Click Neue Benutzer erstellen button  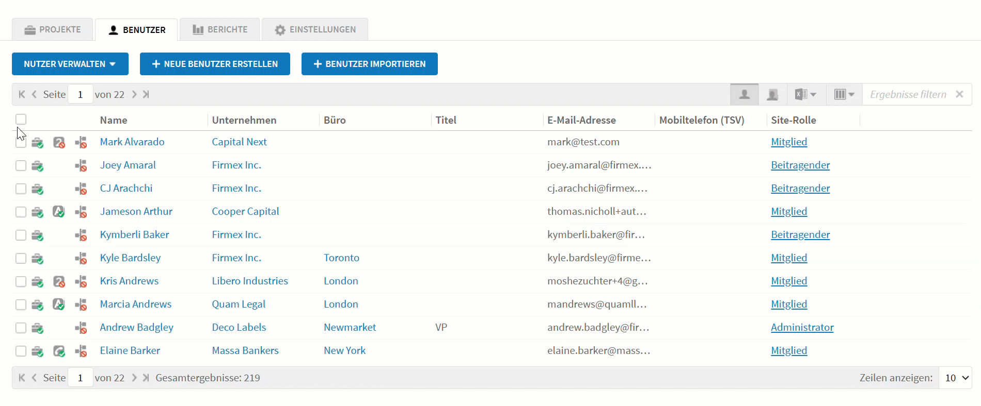(x=215, y=64)
